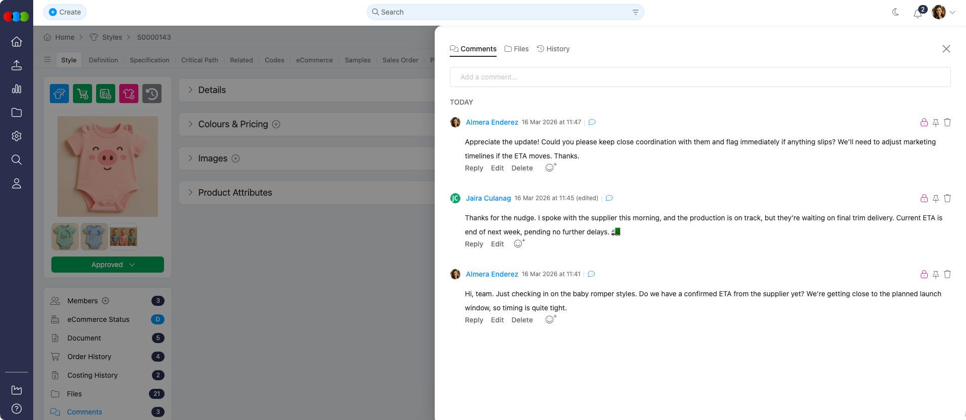Open the upload icon in sidebar
This screenshot has height=420, width=966.
pyautogui.click(x=17, y=65)
